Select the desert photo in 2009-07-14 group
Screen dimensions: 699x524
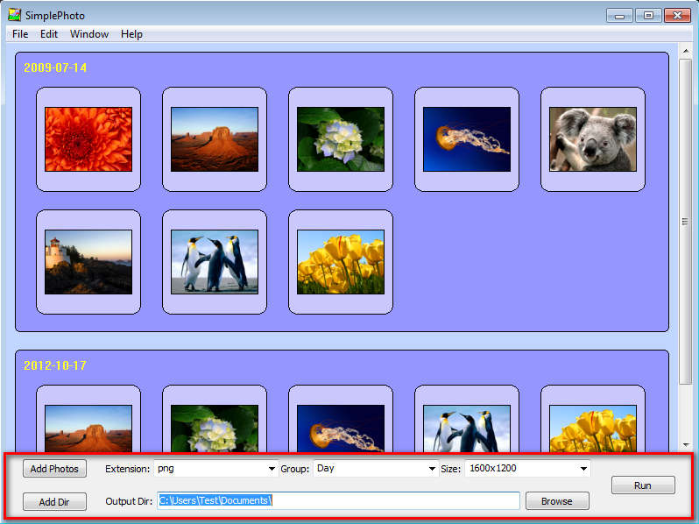coord(215,139)
